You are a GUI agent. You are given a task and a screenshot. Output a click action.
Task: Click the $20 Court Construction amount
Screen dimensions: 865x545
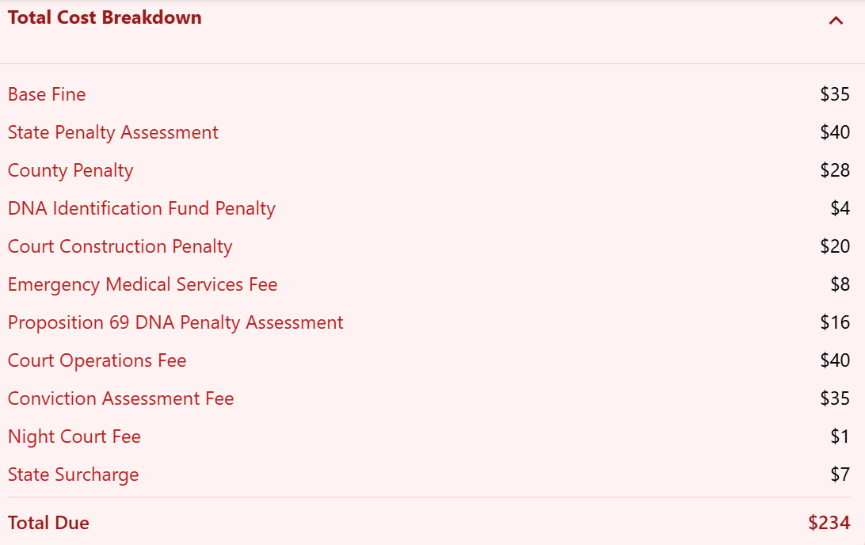tap(835, 246)
